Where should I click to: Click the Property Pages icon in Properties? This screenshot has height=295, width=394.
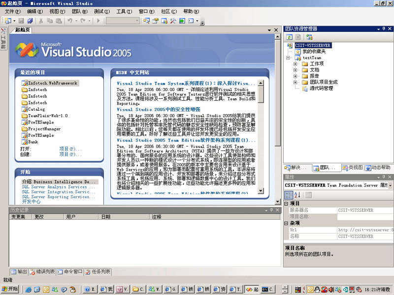pos(309,195)
